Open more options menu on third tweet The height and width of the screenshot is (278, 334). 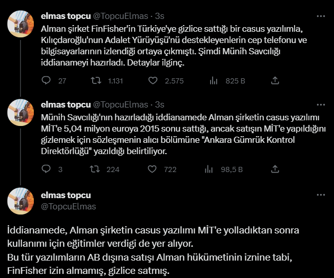pyautogui.click(x=321, y=195)
